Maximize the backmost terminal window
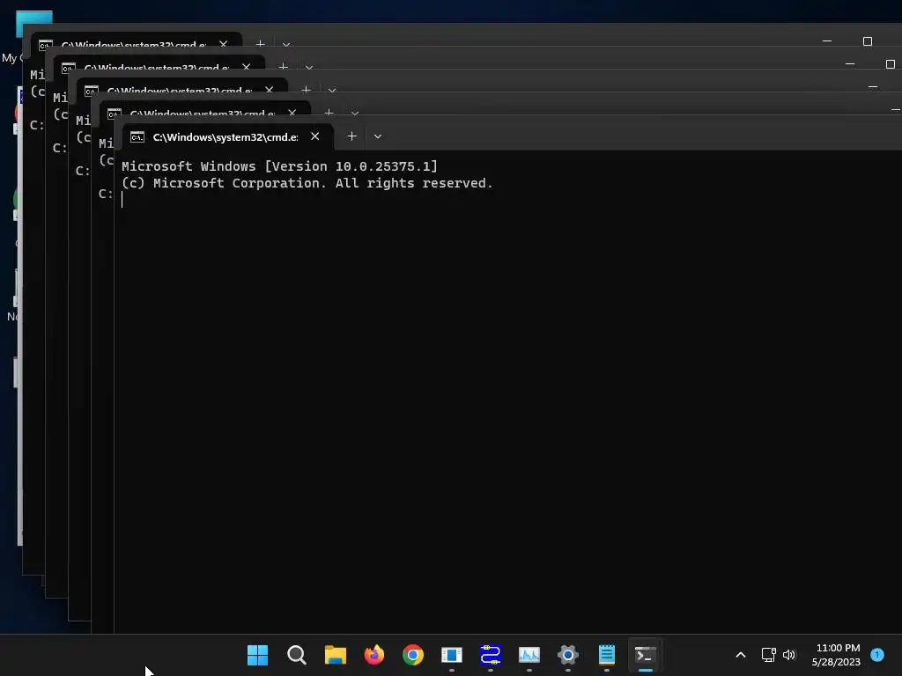This screenshot has width=902, height=676. (868, 40)
